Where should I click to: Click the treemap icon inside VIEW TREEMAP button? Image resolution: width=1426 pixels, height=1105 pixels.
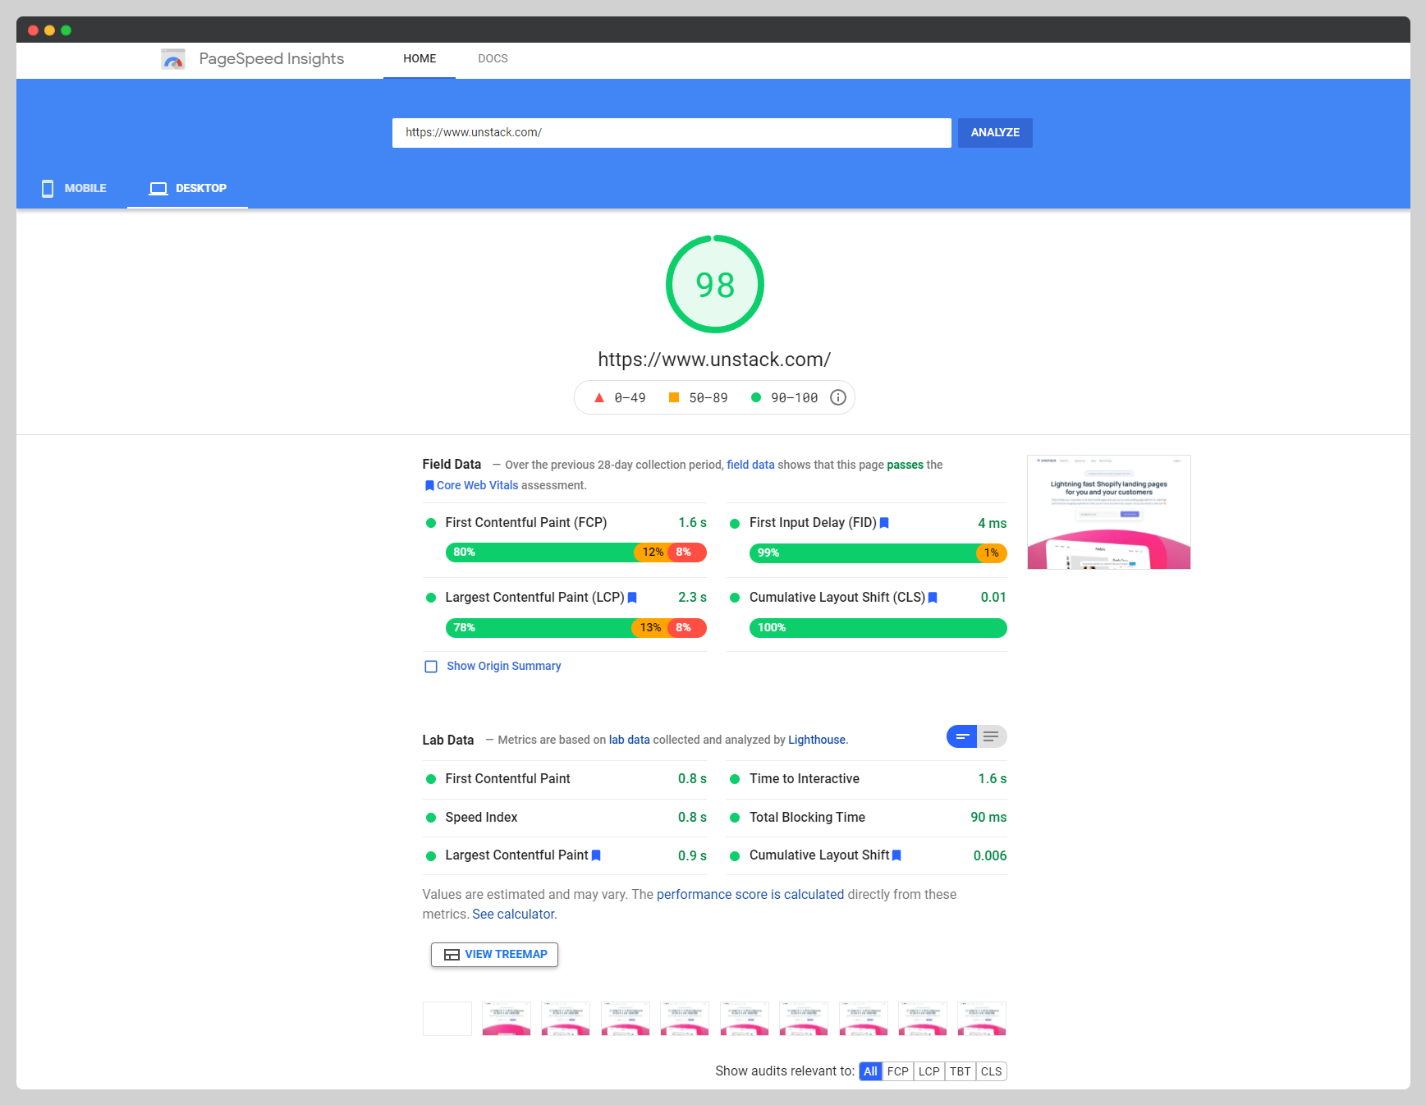(450, 954)
